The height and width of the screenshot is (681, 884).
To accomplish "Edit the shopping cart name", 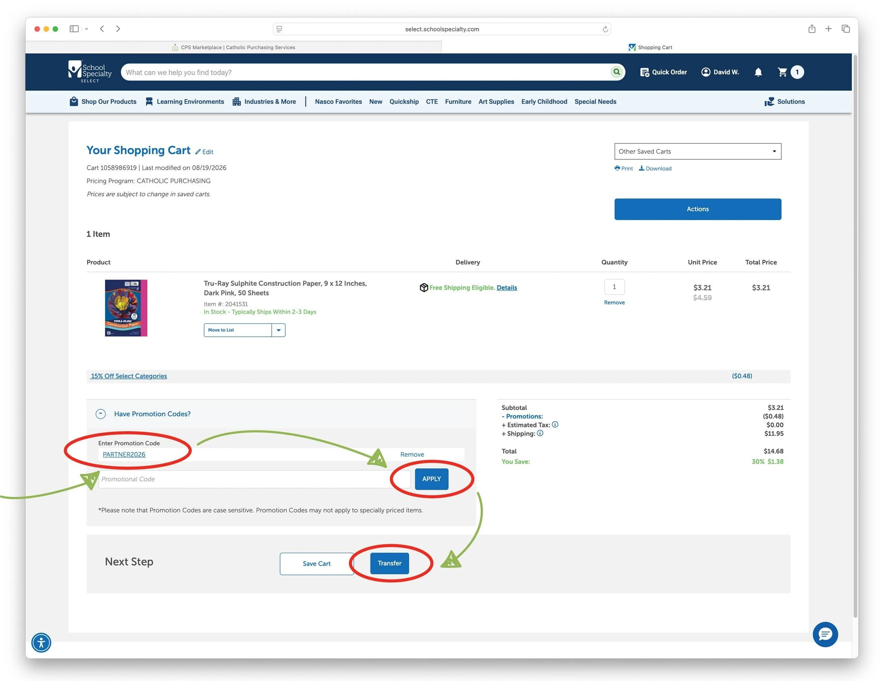I will click(x=204, y=152).
